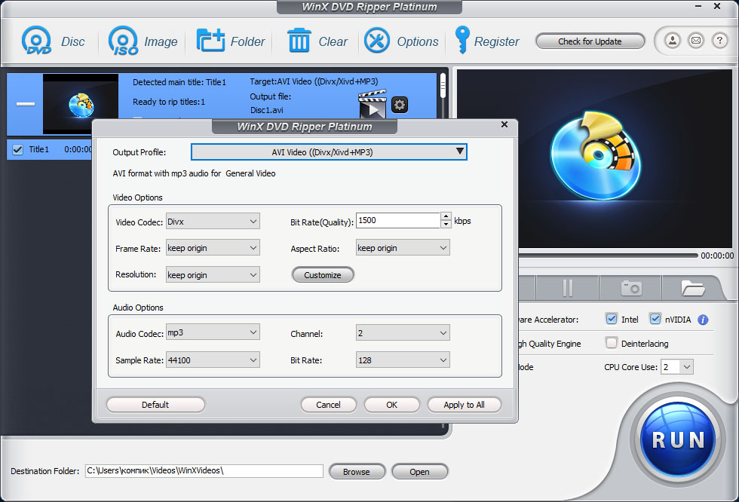Click the clapperboard edit video icon
Image resolution: width=739 pixels, height=502 pixels.
coord(373,104)
